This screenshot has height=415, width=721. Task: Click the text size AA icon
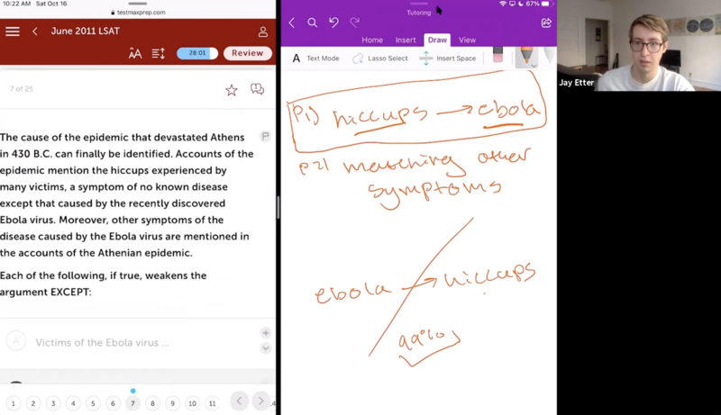pos(135,54)
